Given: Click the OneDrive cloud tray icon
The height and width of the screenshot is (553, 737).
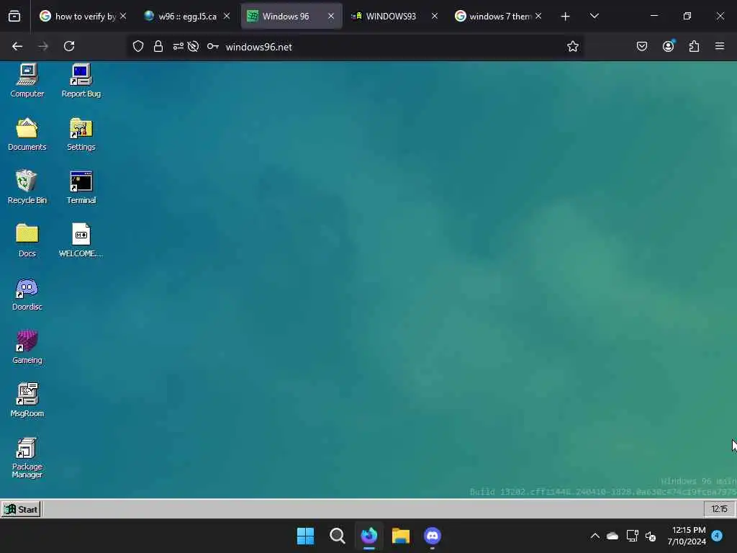Looking at the screenshot, I should [612, 536].
